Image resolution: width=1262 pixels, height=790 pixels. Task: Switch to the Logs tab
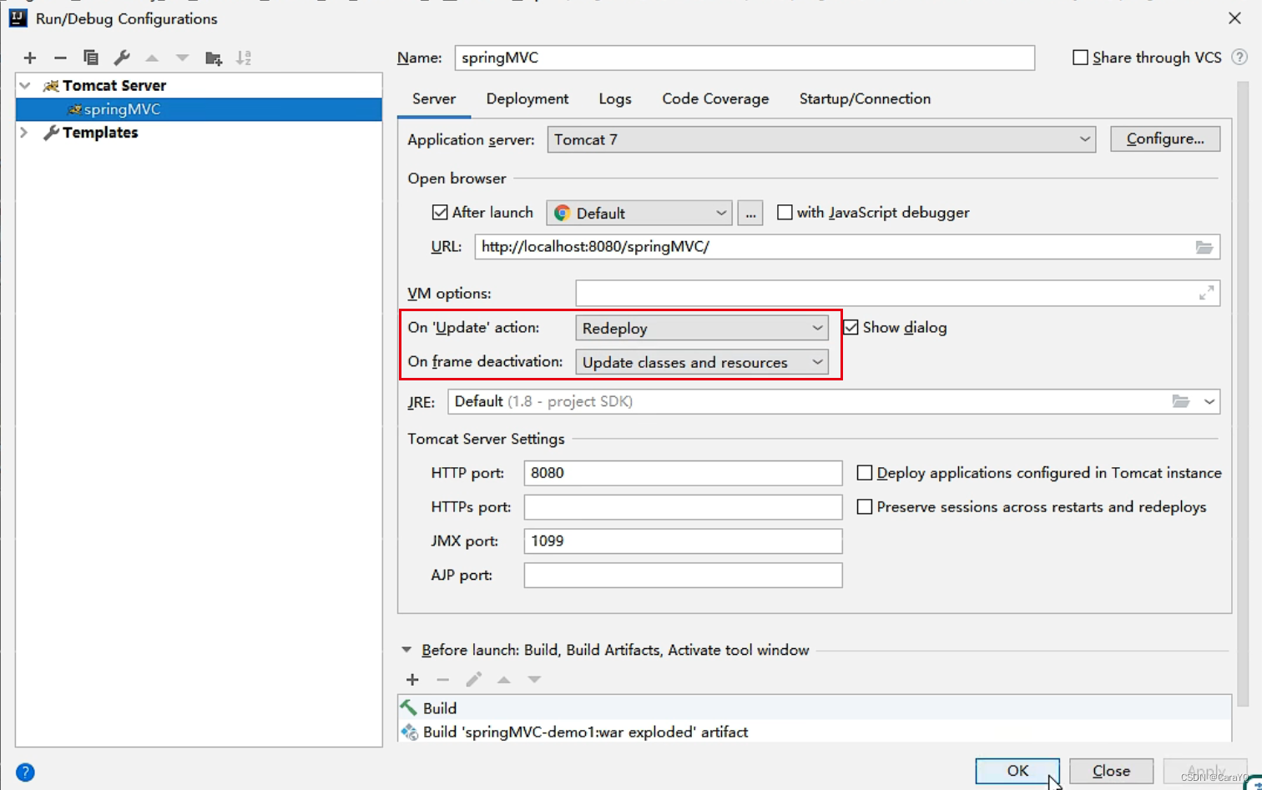615,98
